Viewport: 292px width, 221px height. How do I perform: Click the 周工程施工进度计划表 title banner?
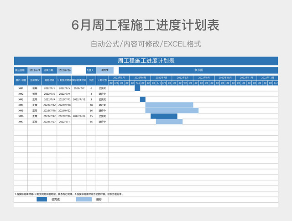click(x=146, y=61)
